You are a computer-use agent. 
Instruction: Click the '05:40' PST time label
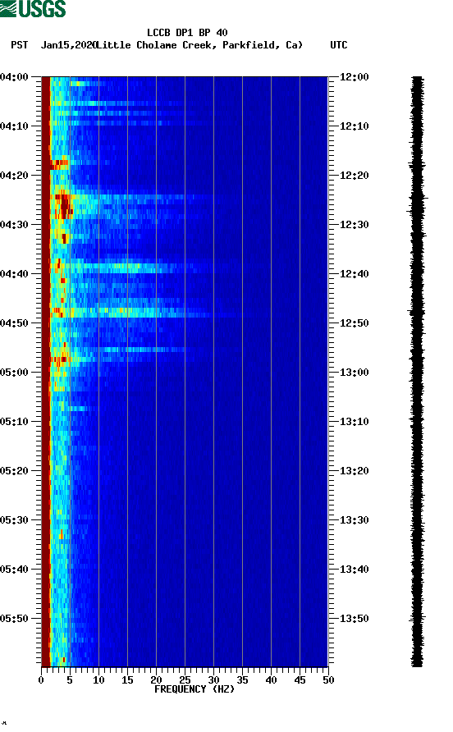[x=15, y=569]
